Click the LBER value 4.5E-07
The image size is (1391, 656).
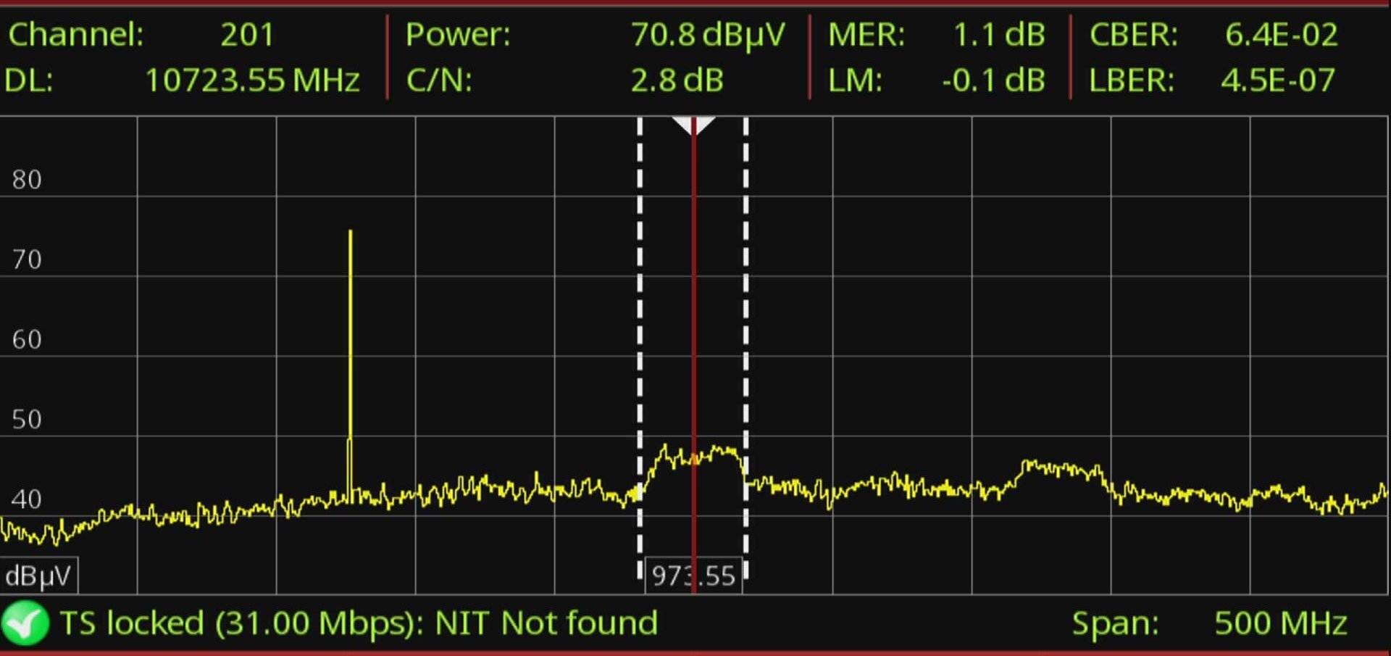click(x=1278, y=80)
